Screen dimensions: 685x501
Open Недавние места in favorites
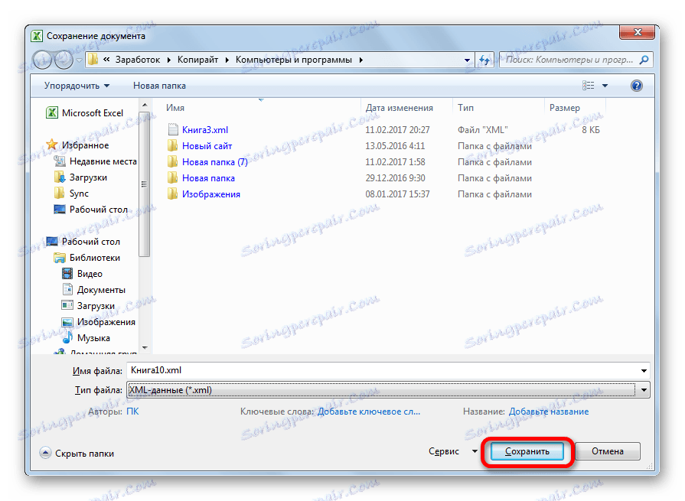coord(95,161)
